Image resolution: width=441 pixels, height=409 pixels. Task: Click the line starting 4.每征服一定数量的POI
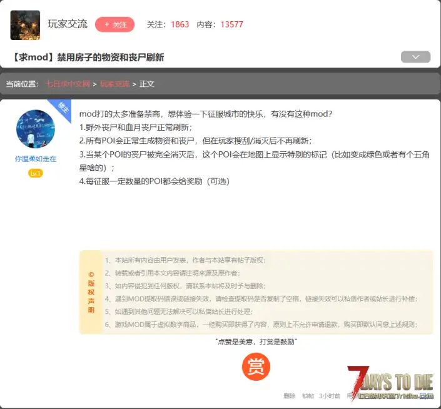click(x=155, y=181)
